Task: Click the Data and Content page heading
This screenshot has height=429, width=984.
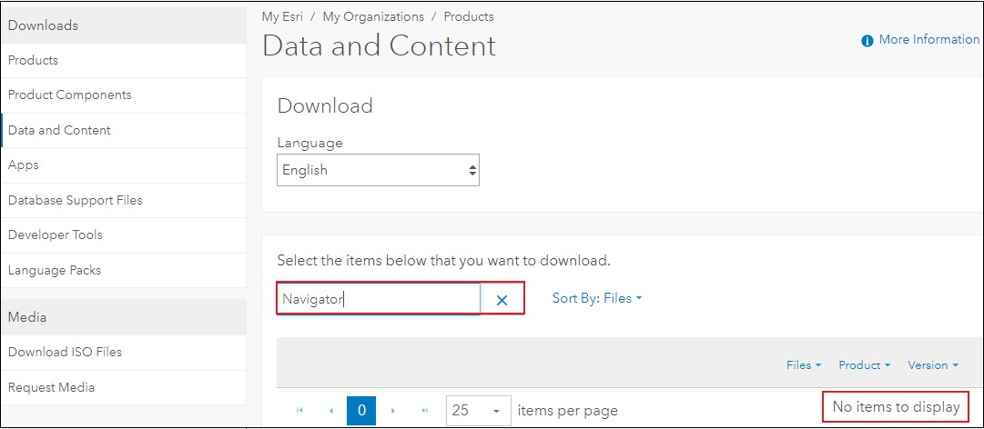Action: (x=379, y=46)
